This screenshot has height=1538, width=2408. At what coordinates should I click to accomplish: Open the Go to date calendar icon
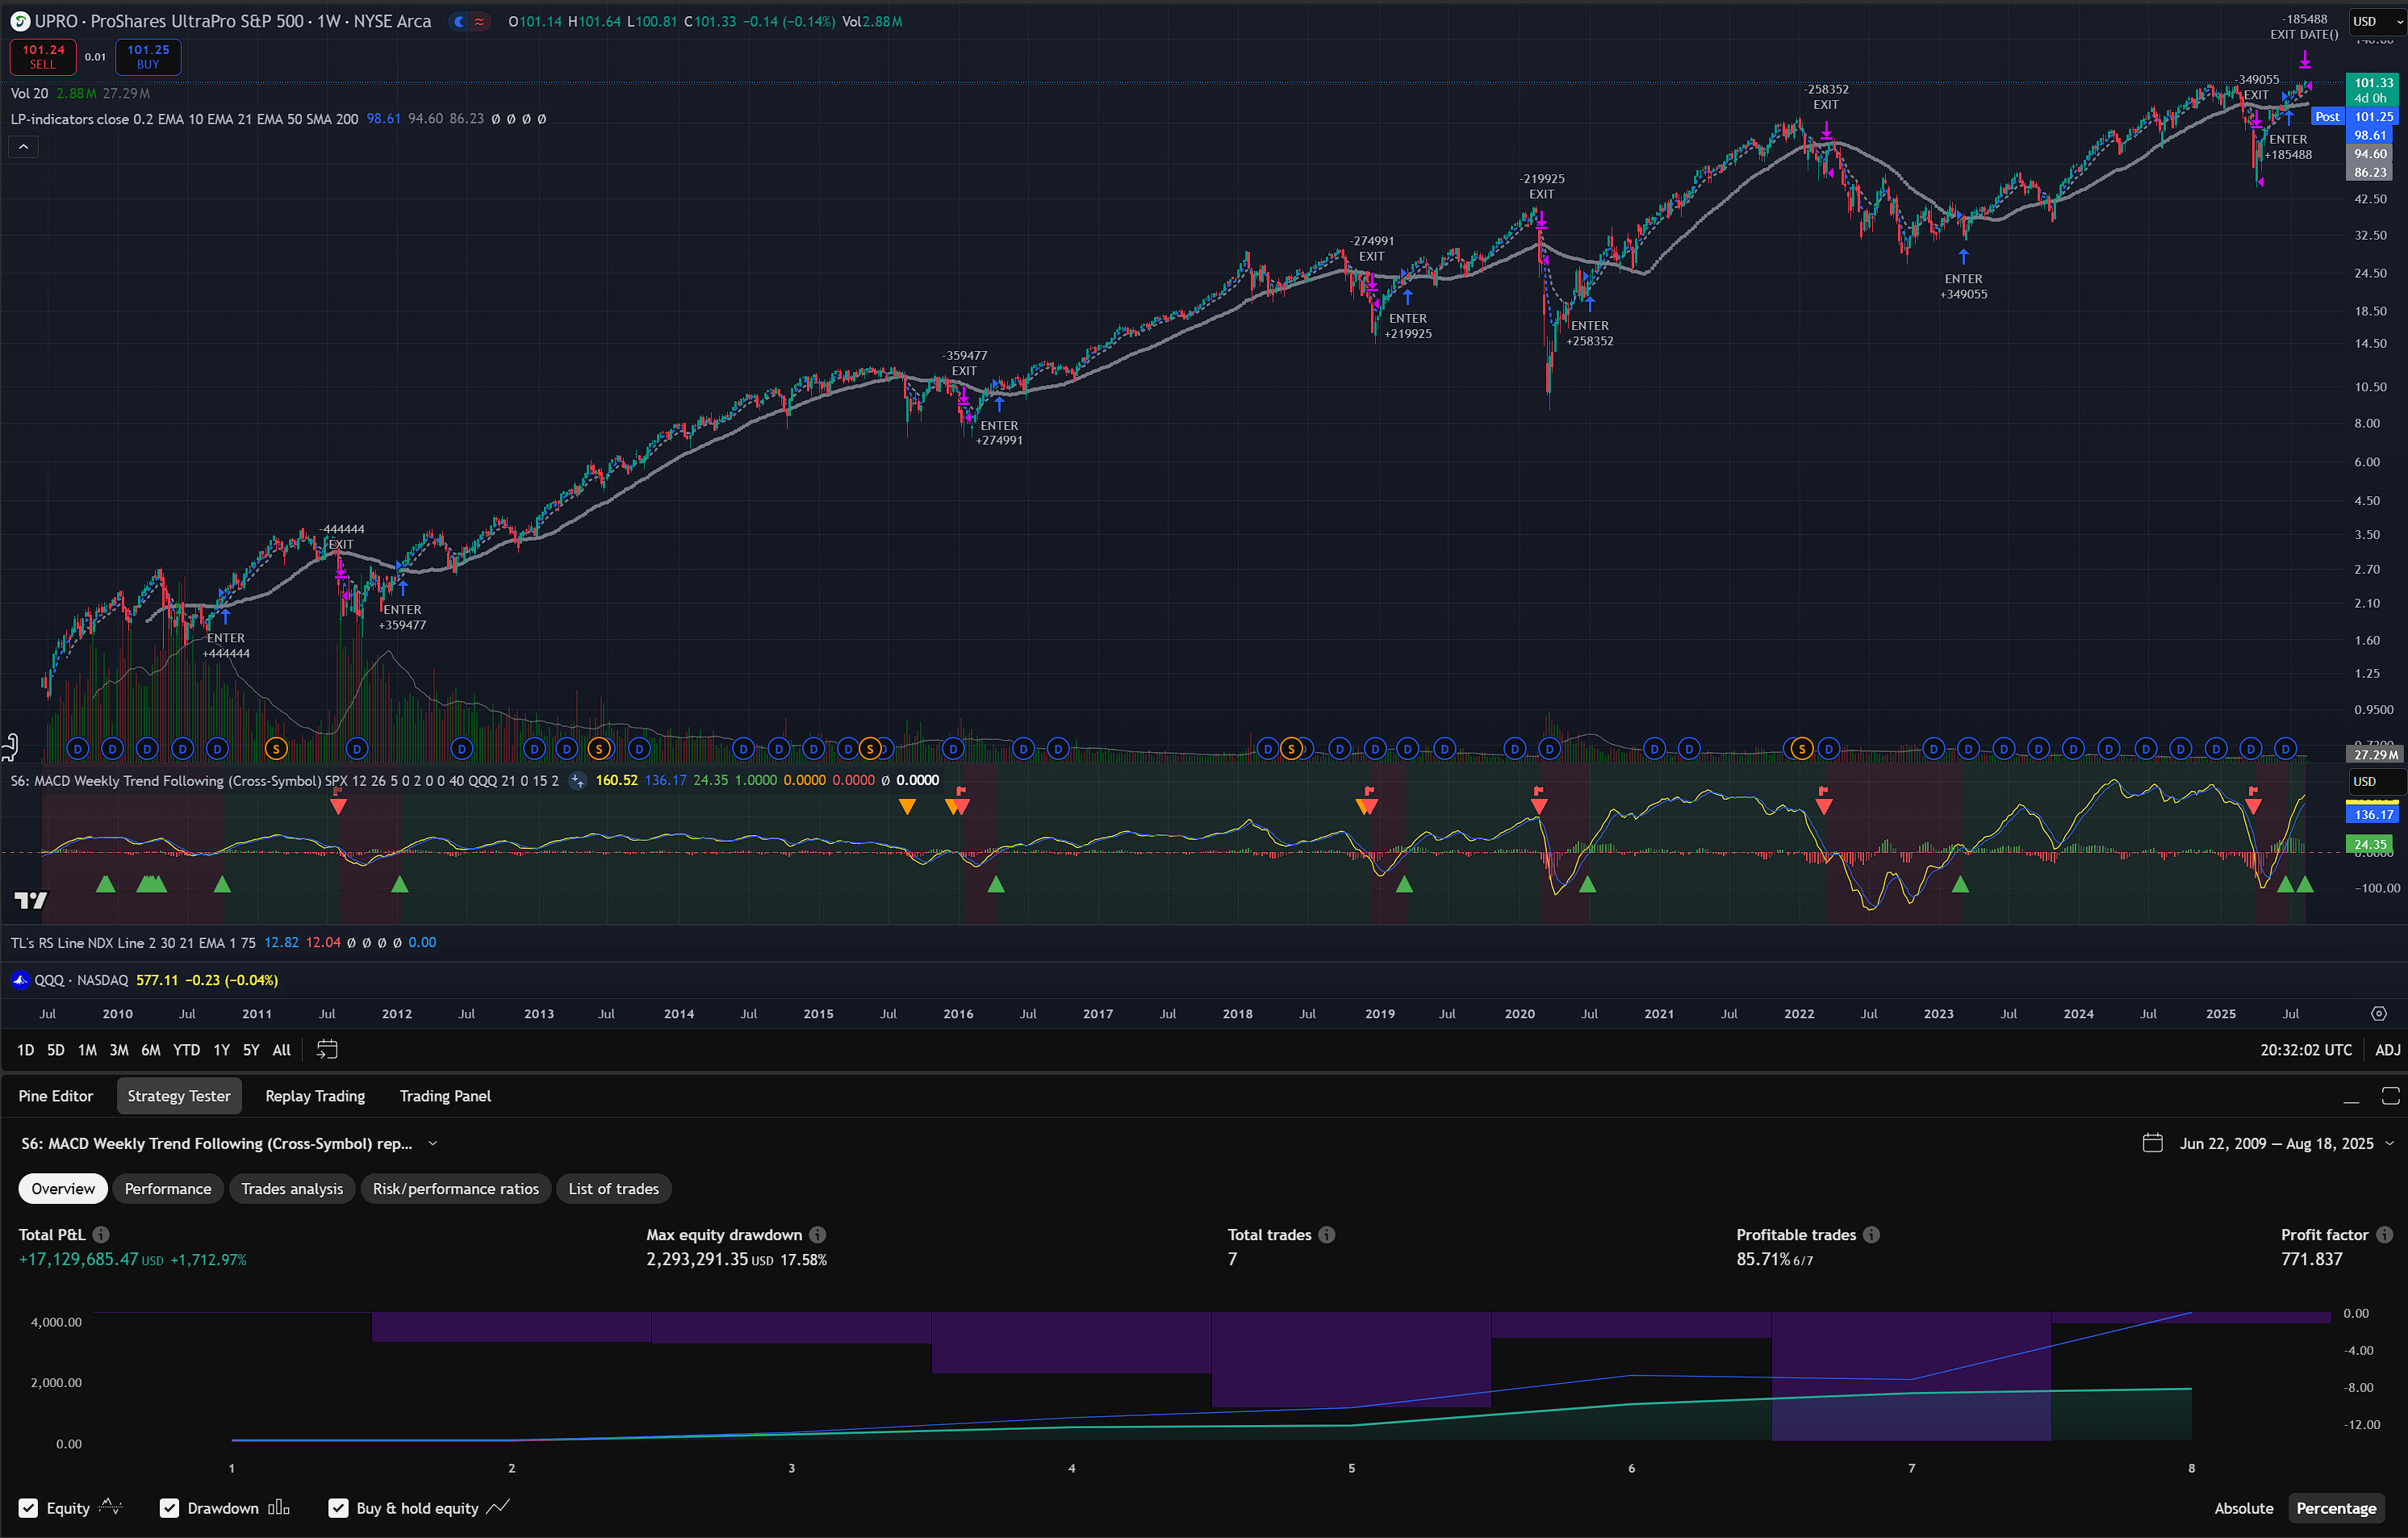pyautogui.click(x=327, y=1049)
